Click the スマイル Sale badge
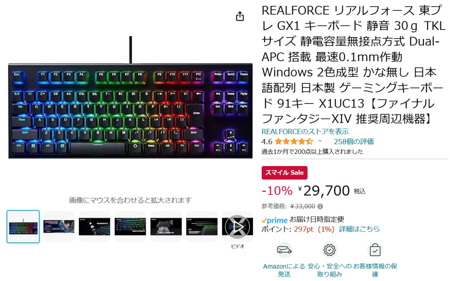This screenshot has height=281, width=450. [285, 173]
